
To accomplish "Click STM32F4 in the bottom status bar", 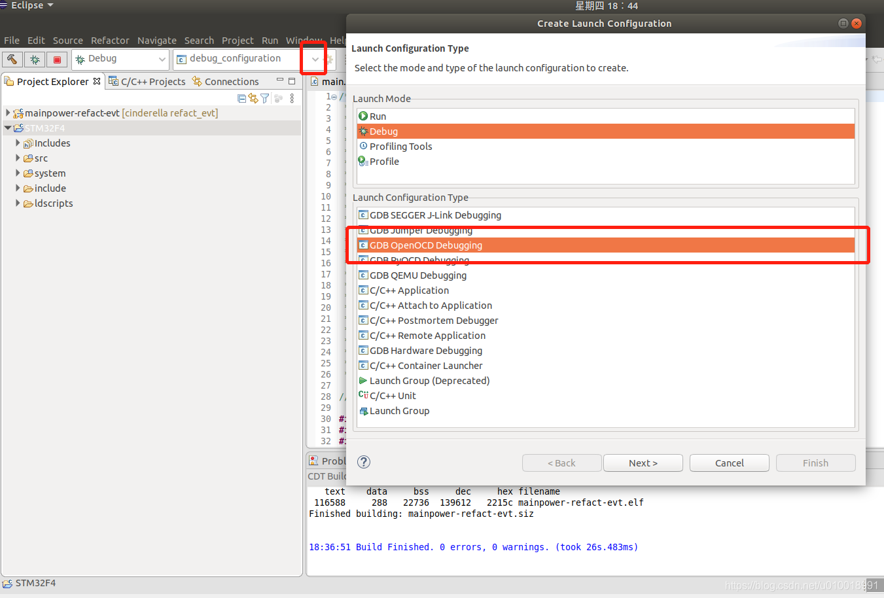I will [x=35, y=583].
